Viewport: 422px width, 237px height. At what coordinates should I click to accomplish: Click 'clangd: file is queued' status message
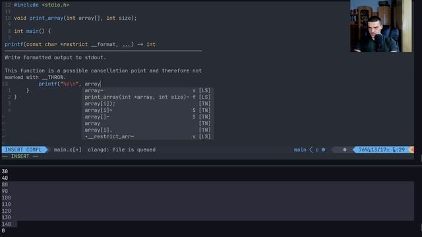[x=121, y=149]
